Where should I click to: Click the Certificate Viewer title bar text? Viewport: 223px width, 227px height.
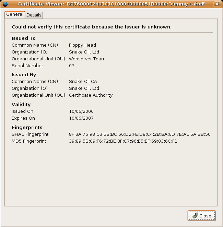point(111,4)
